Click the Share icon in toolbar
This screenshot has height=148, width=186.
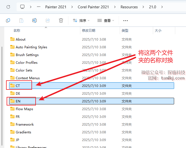48,20
